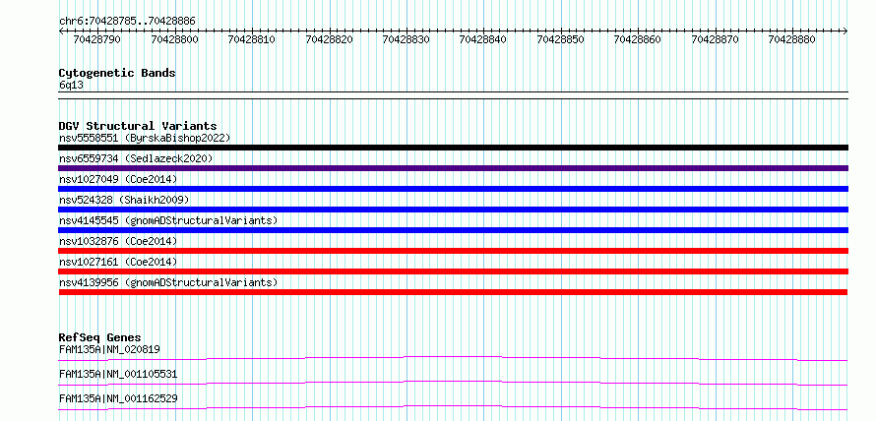Open nsv5558551 (ByrskaBishop2022) label
Viewport: 876px width, 421px height.
[145, 138]
